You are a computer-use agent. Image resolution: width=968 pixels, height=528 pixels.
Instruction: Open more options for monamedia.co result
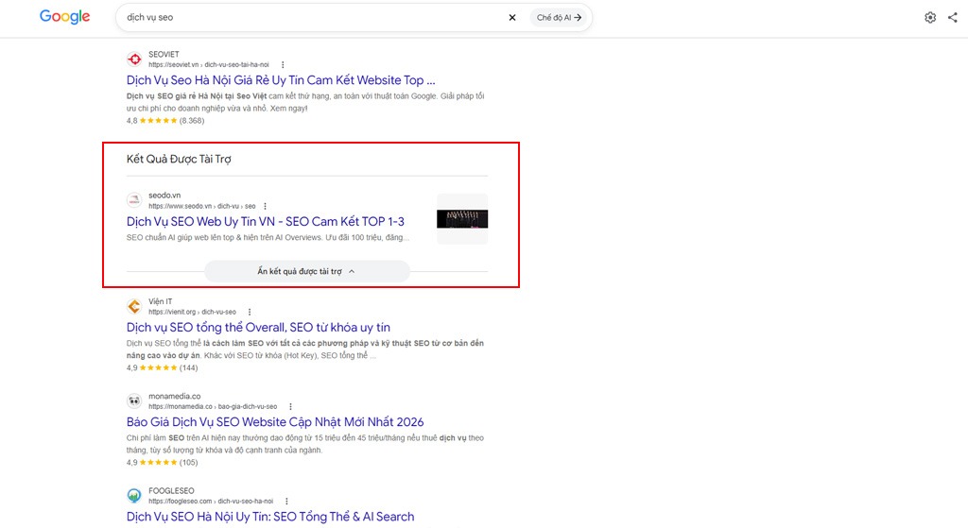click(290, 406)
